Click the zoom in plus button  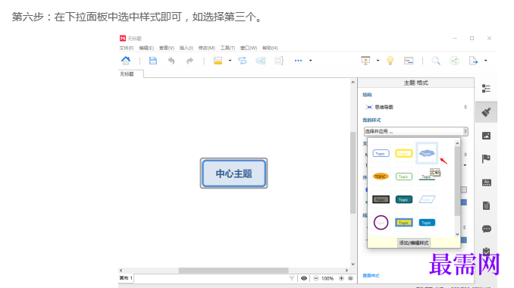[x=341, y=278]
